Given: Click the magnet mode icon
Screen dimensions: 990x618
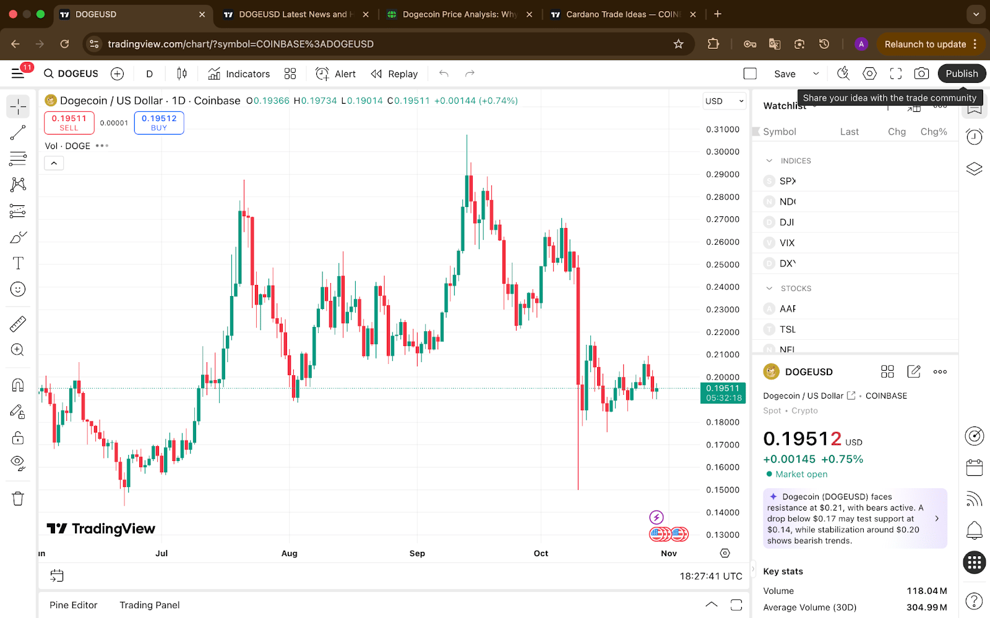Looking at the screenshot, I should (x=18, y=386).
